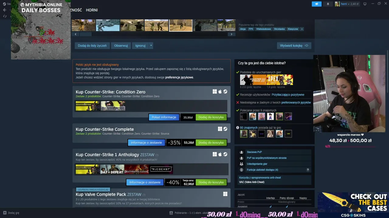The image size is (389, 218).
Task: Click the Sieciowe PvP person icon
Action: coord(242,152)
